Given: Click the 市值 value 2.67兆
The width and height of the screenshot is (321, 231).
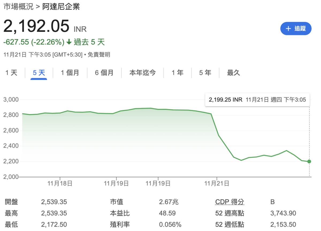Looking at the screenshot, I should click(169, 202).
